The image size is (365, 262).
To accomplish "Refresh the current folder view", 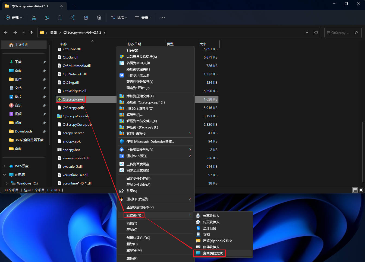I will pos(316,33).
